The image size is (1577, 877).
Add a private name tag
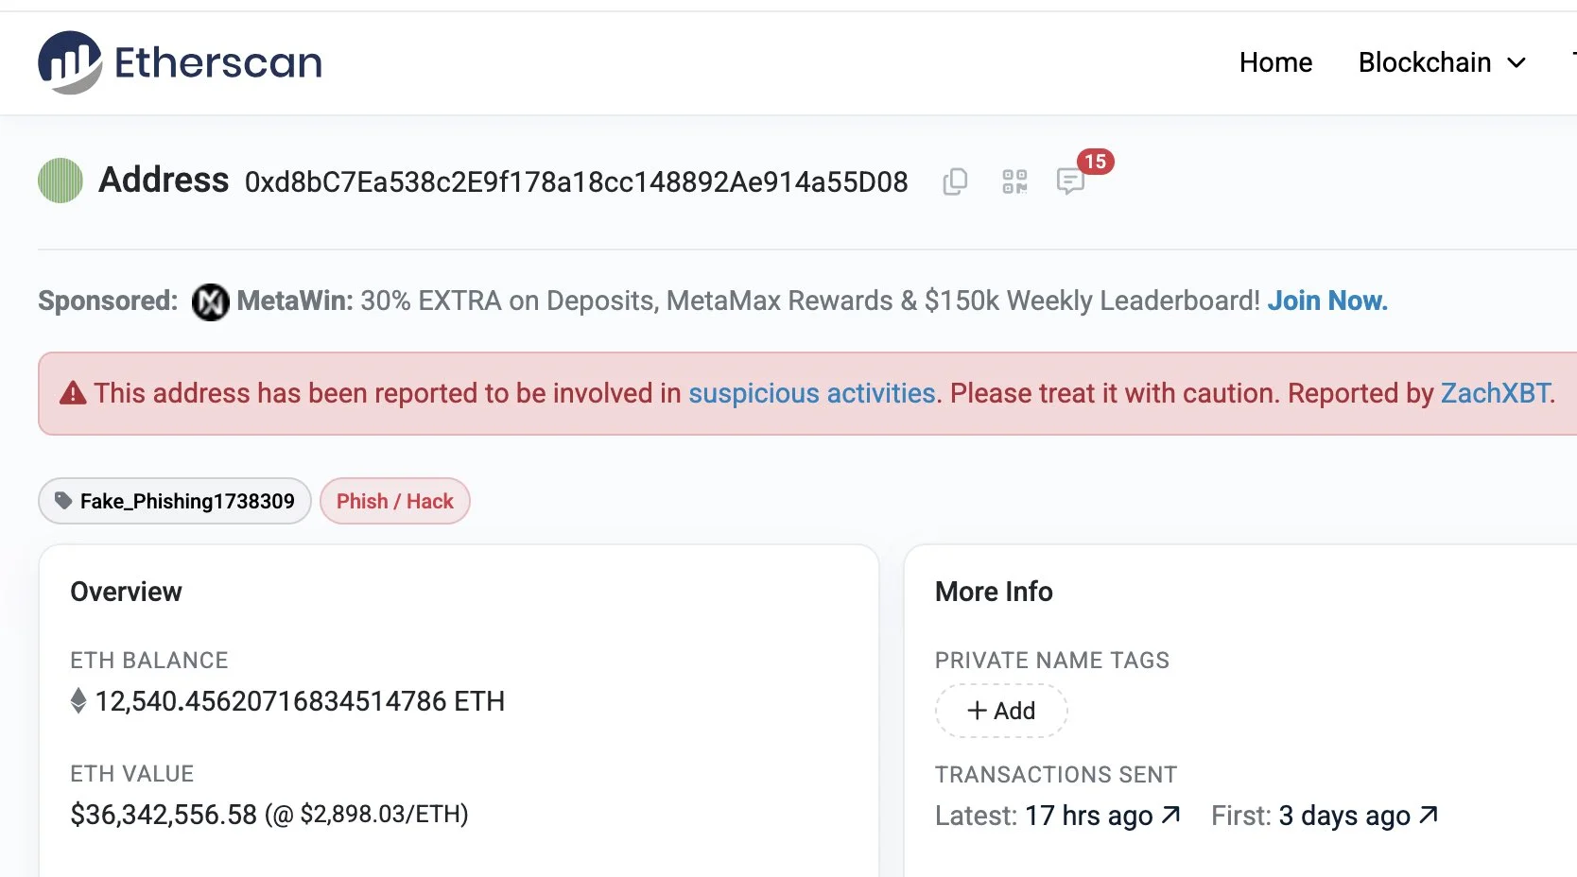(x=1001, y=711)
